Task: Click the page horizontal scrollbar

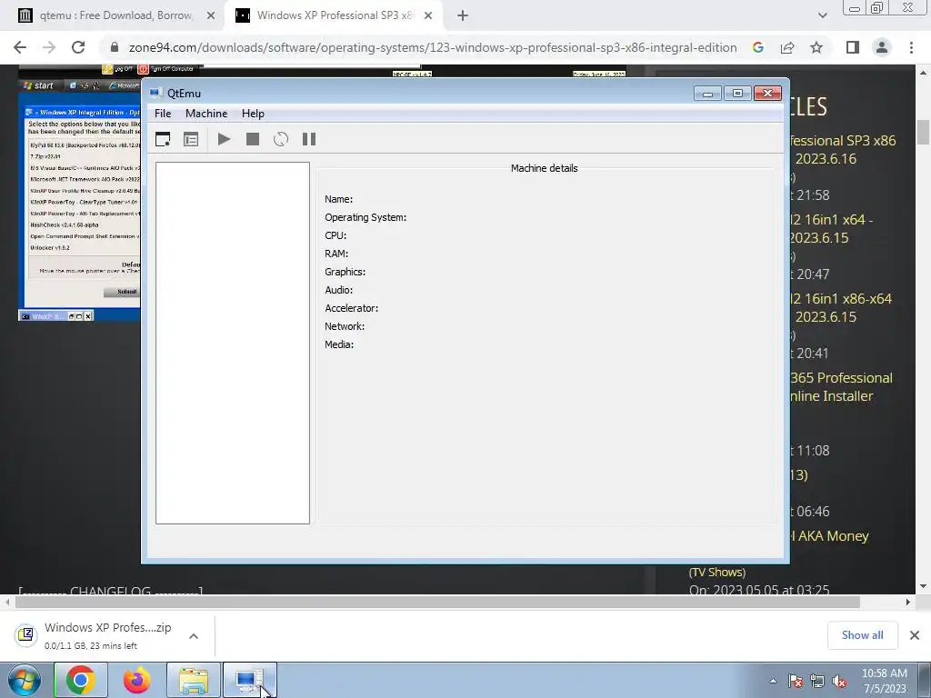Action: click(x=437, y=602)
